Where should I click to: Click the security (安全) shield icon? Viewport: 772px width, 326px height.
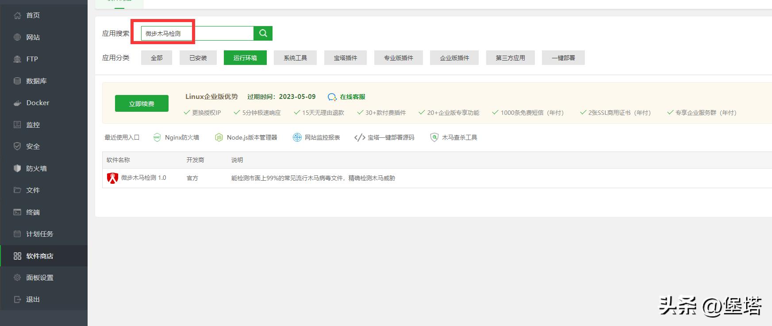click(17, 147)
